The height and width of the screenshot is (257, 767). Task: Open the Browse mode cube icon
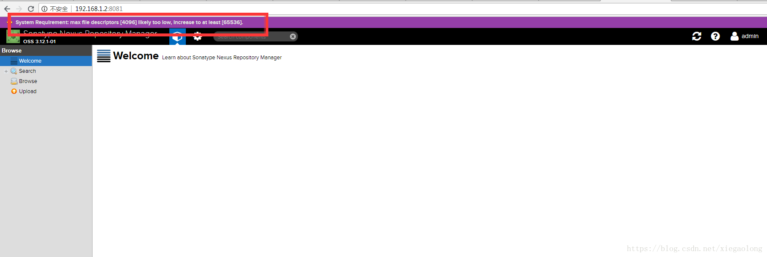coord(177,36)
